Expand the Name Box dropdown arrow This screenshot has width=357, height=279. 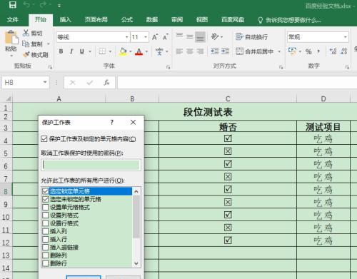pos(45,82)
